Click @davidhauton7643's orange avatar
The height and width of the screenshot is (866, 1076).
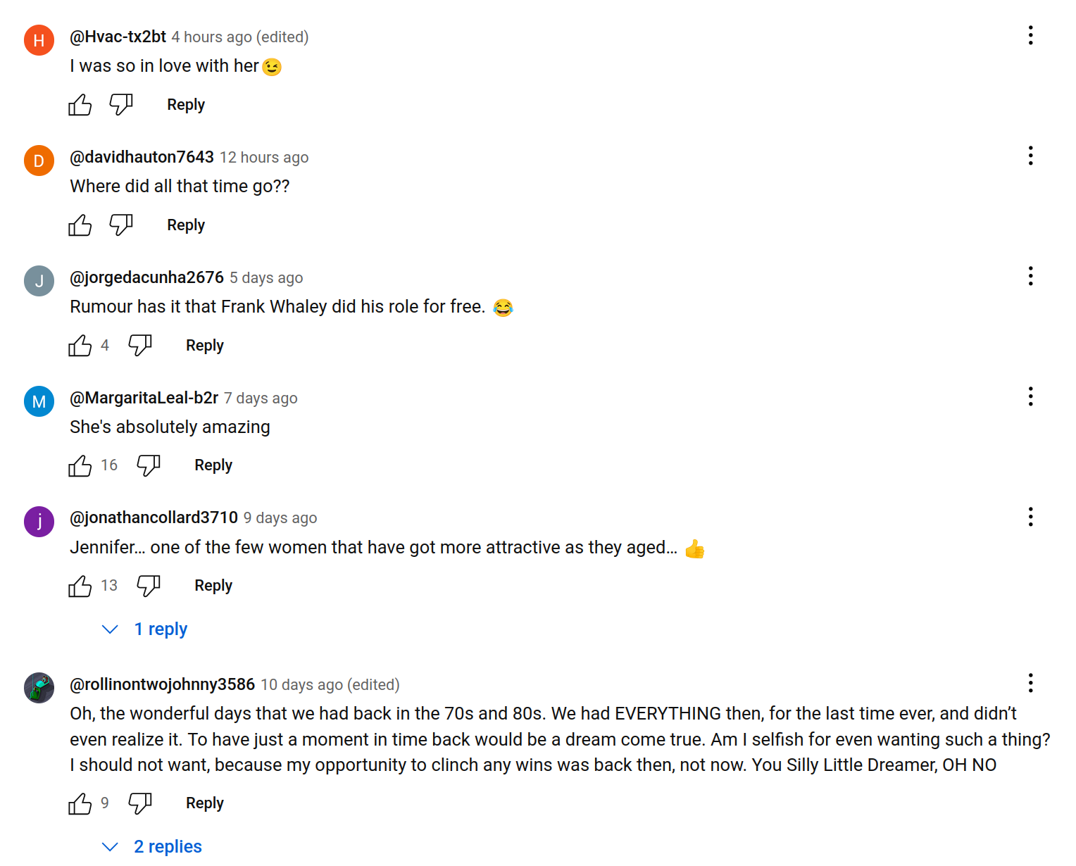point(39,161)
